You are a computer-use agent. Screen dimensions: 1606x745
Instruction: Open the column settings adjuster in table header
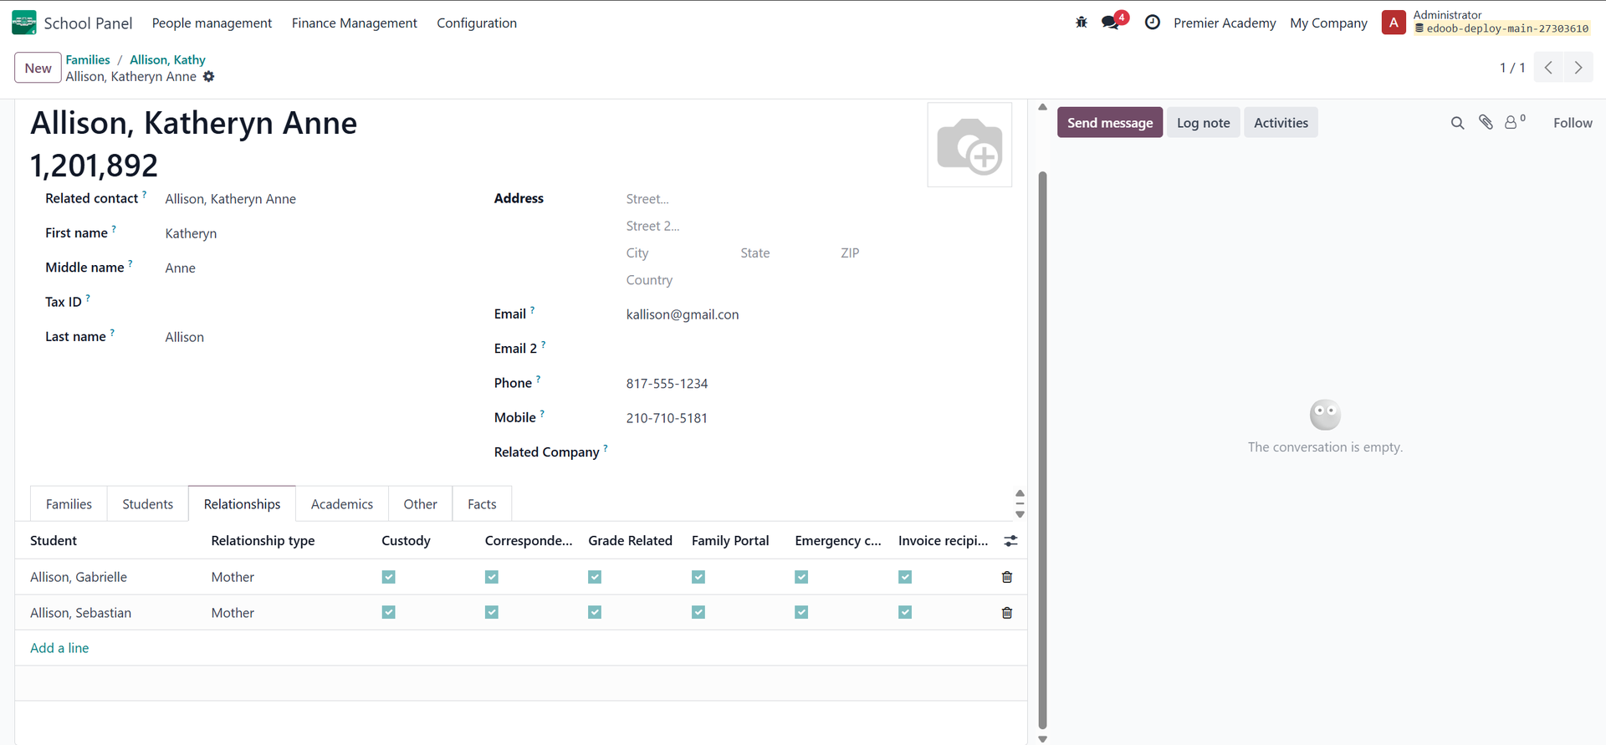1010,541
